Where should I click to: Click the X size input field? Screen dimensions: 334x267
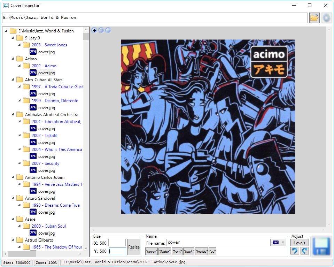[x=117, y=243]
